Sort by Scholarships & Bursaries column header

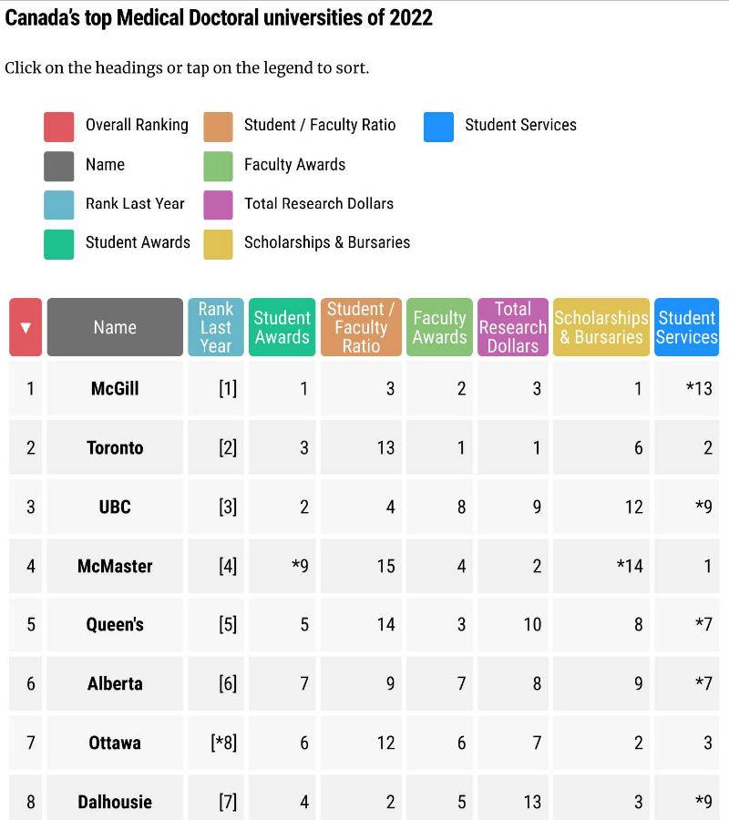601,327
